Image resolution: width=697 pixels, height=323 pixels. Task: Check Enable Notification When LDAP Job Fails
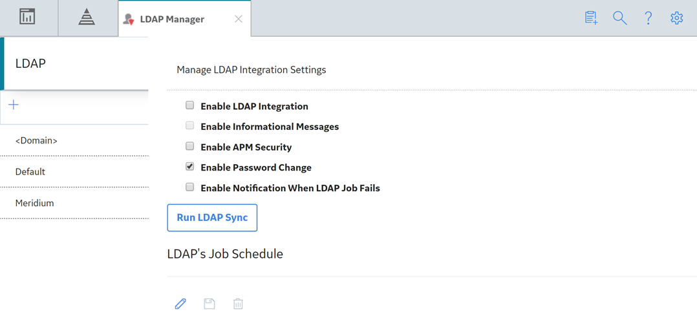[190, 187]
